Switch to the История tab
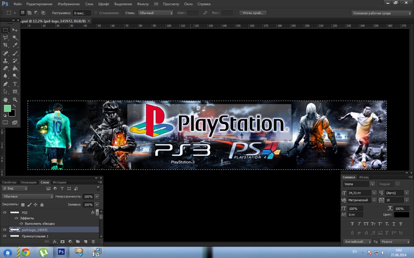The width and height of the screenshot is (414, 258). point(59,182)
